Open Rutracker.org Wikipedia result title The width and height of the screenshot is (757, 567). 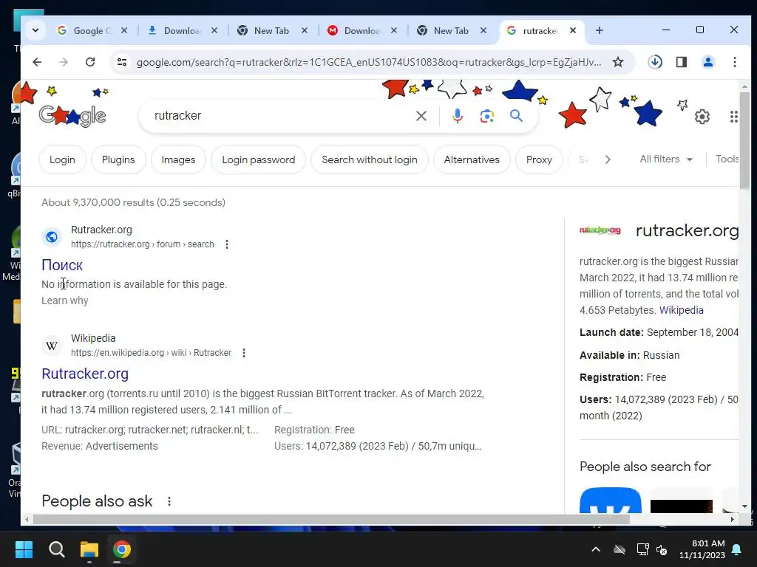tap(85, 374)
